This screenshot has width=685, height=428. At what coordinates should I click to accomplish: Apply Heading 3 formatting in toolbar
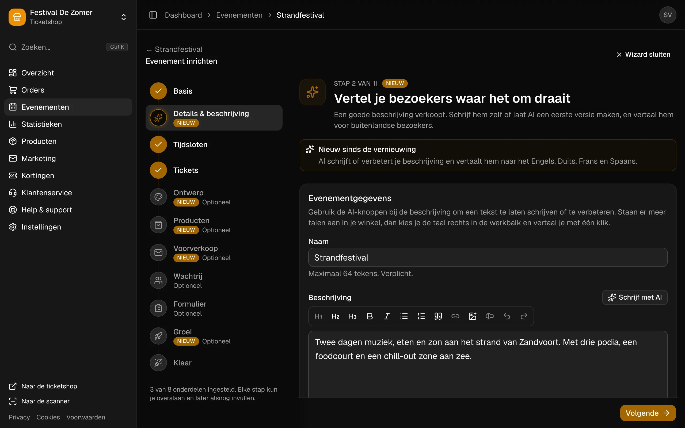[x=353, y=316]
